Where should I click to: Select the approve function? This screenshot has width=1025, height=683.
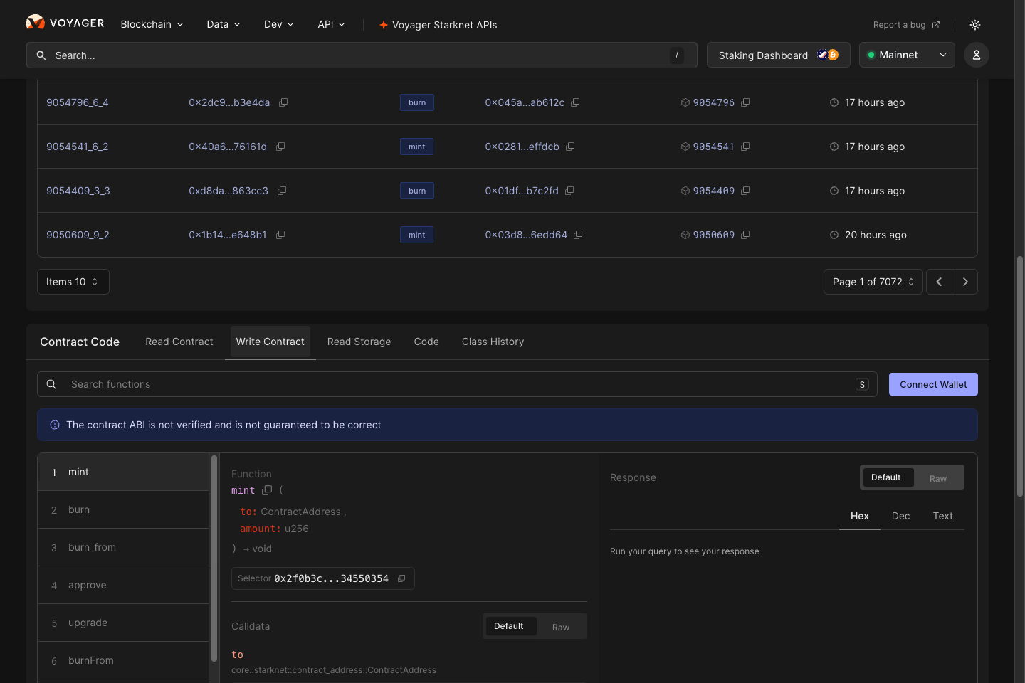point(123,585)
